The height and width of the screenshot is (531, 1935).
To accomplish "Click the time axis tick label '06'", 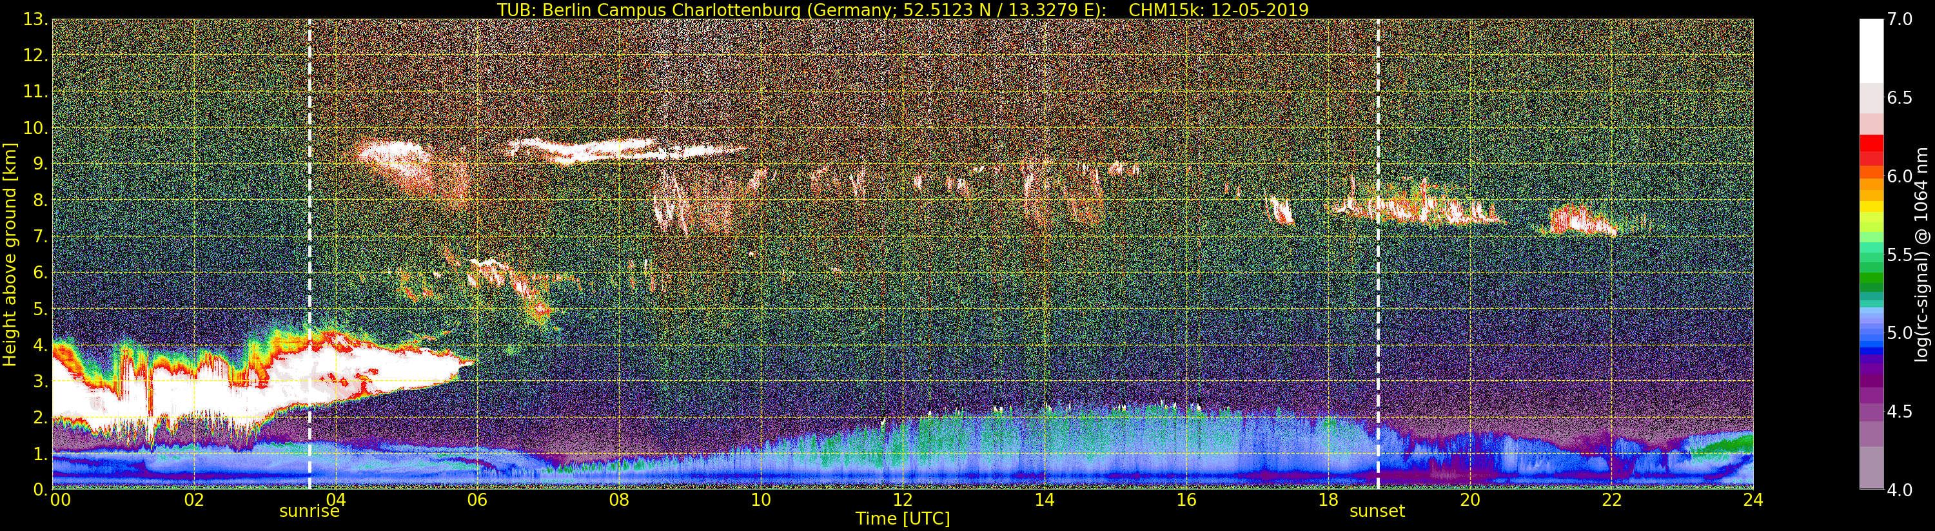I will [478, 499].
